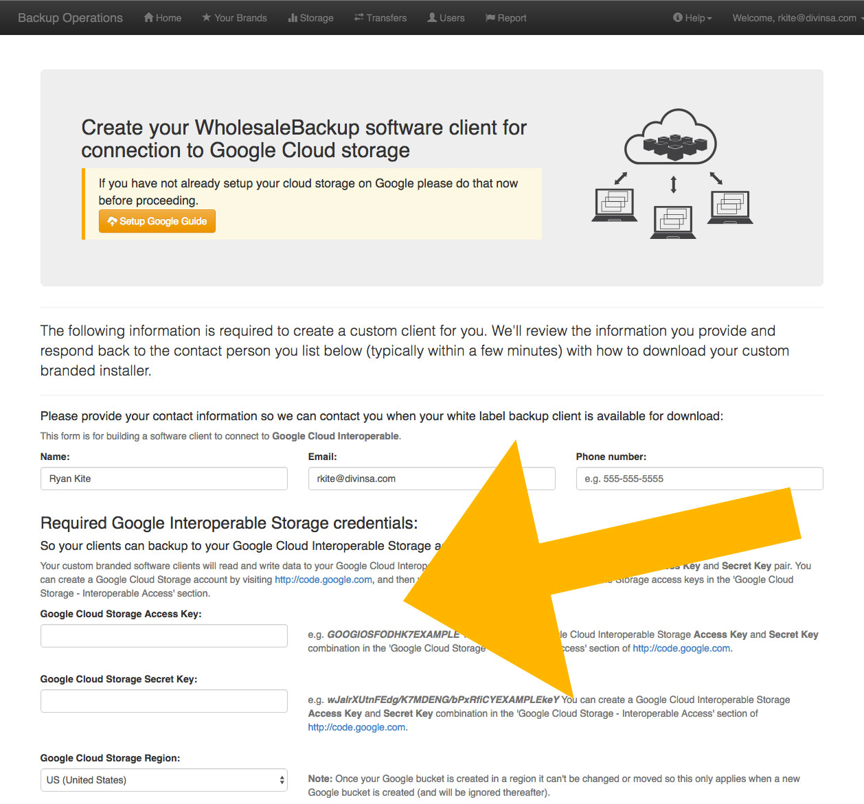Click the bar chart icon beside Storage

(x=293, y=18)
